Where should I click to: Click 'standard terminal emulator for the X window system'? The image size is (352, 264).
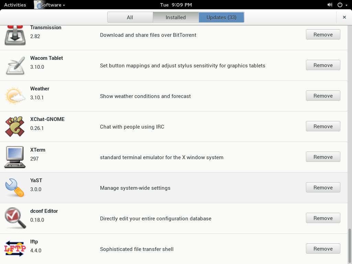[x=162, y=157]
